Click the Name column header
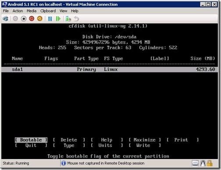Screen dimensions: 221x170 tap(18, 58)
